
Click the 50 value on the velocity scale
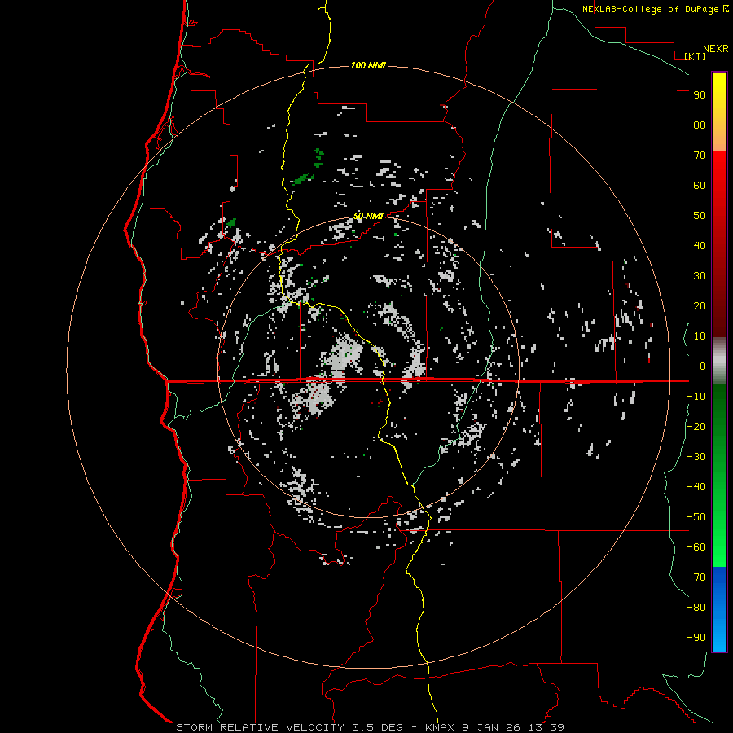point(700,216)
